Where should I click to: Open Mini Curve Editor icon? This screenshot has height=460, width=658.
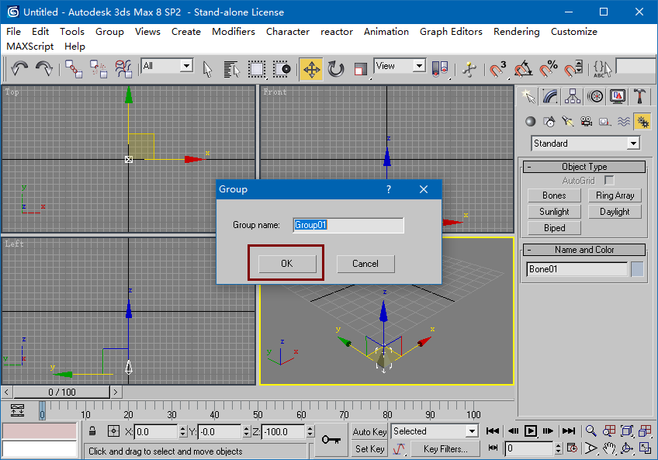point(17,410)
